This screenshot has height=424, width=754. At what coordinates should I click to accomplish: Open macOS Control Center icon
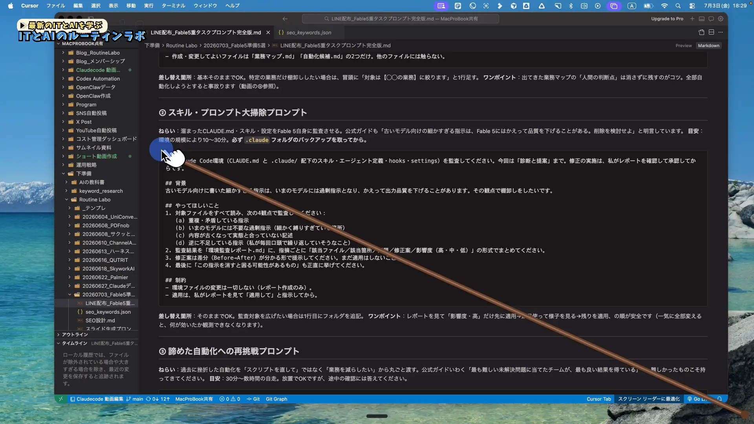(692, 5)
